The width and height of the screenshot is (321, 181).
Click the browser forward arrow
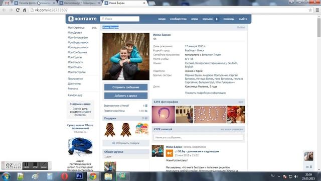(11, 10)
